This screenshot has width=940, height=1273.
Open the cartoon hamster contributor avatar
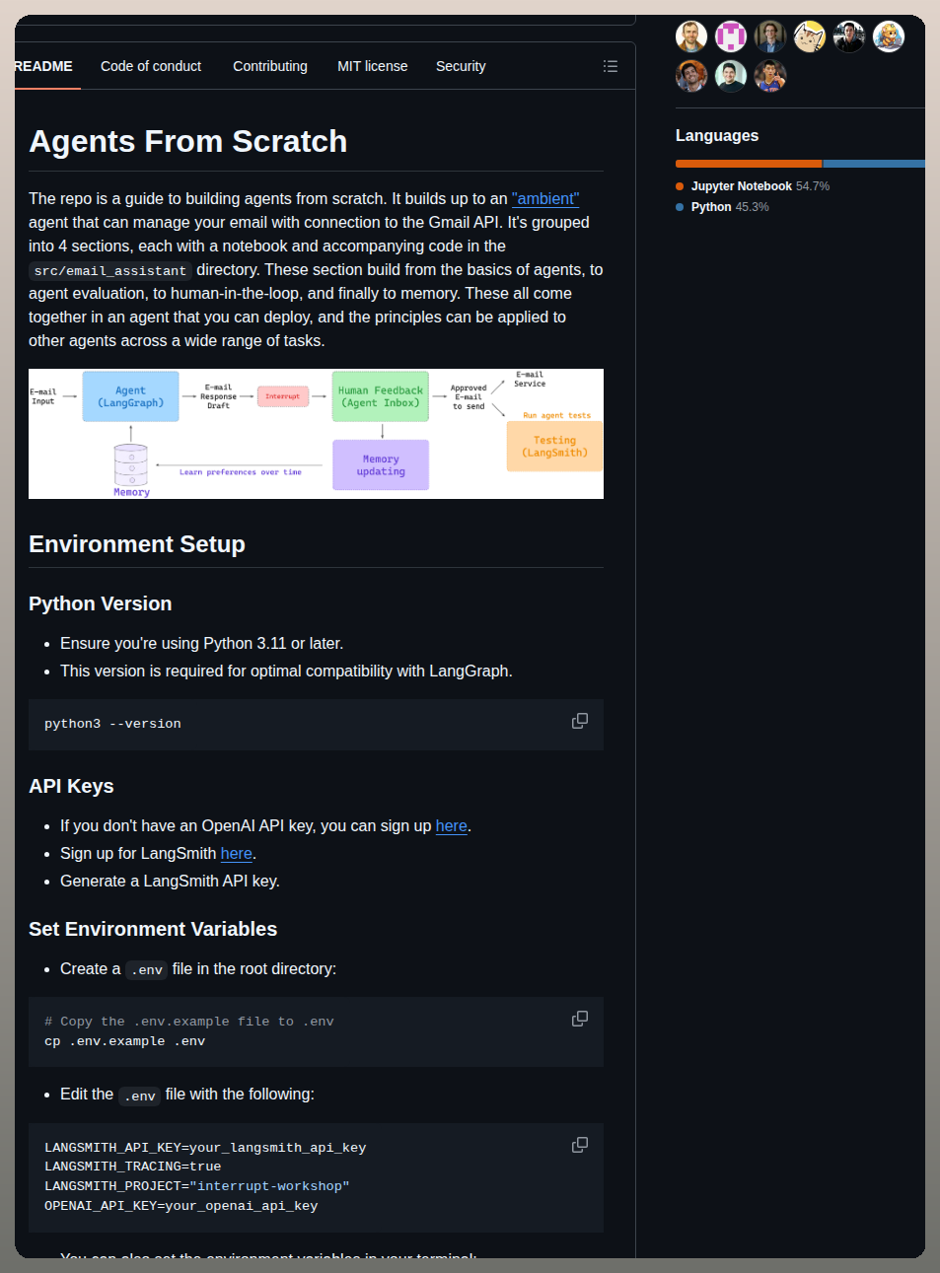[889, 36]
